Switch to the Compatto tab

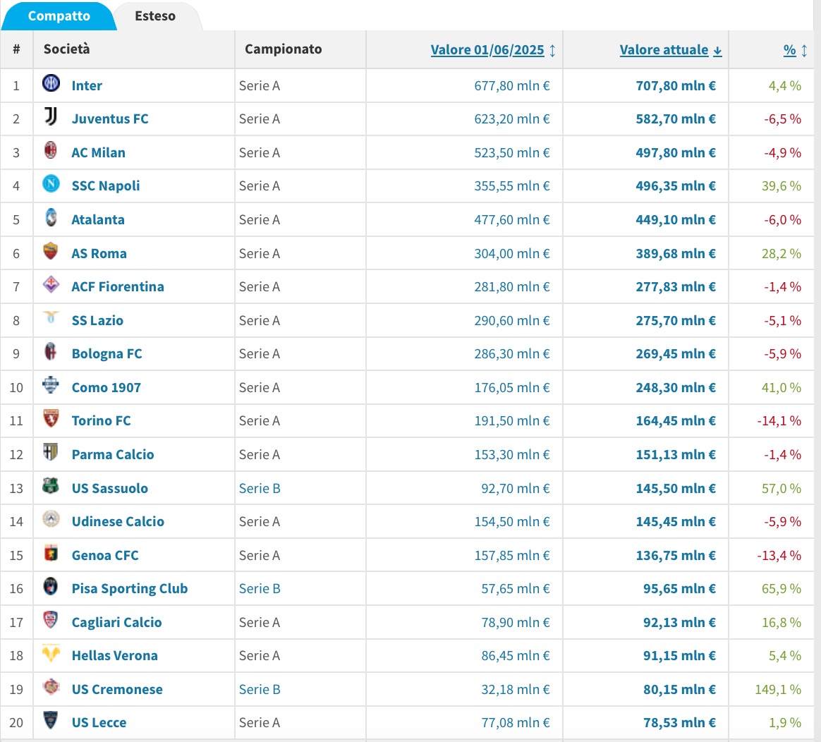pyautogui.click(x=59, y=16)
